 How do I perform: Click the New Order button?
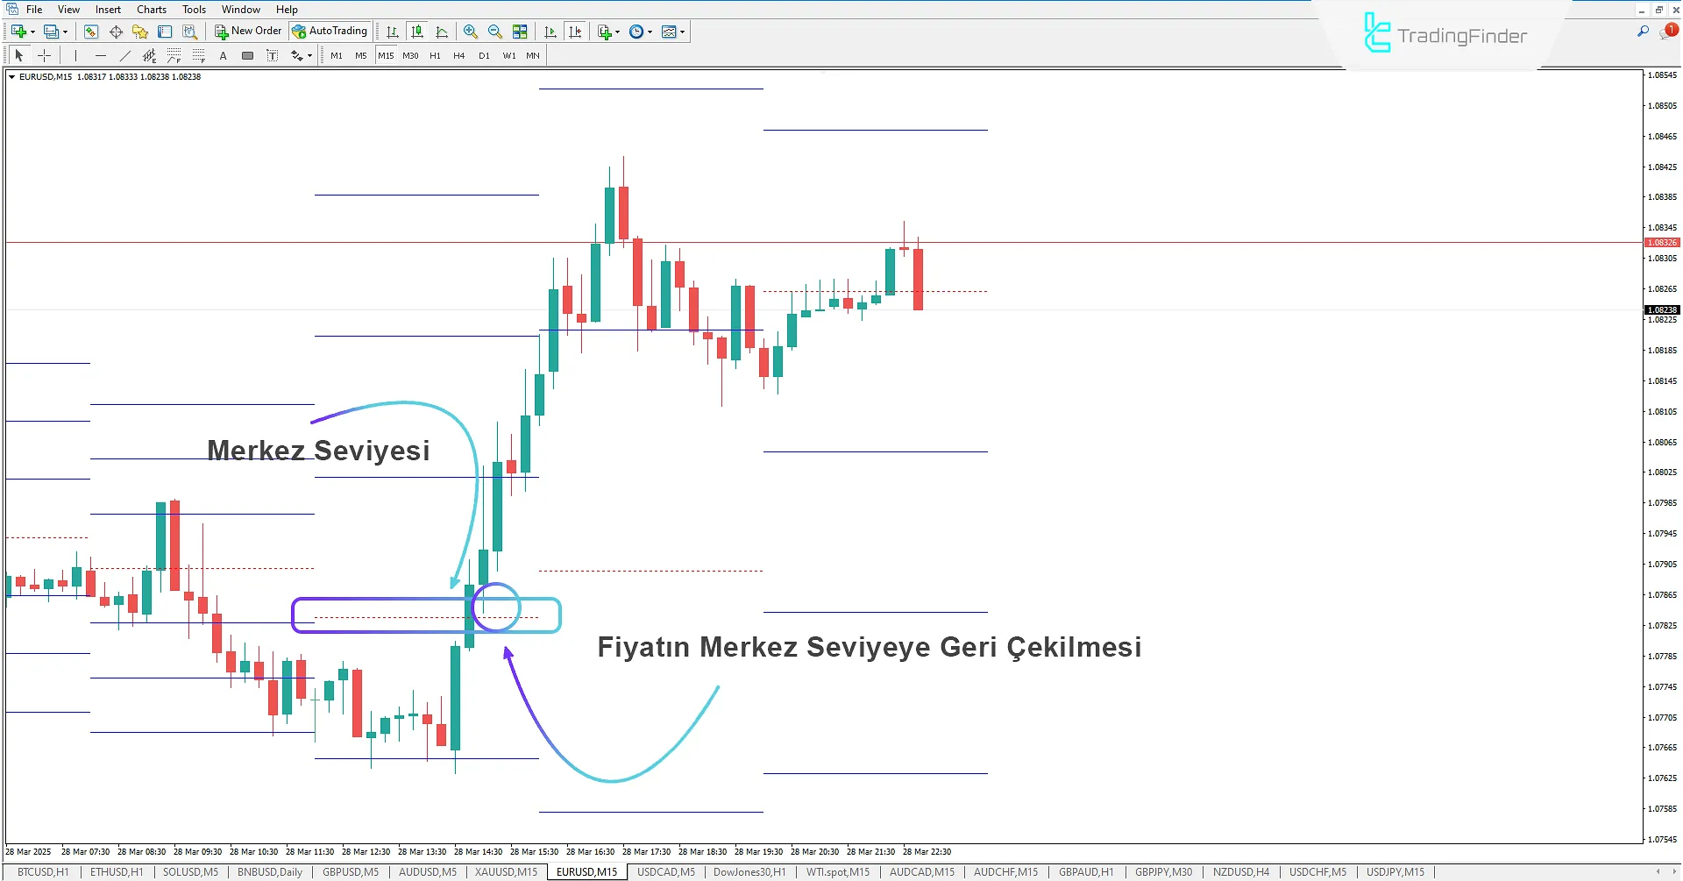[x=249, y=32]
